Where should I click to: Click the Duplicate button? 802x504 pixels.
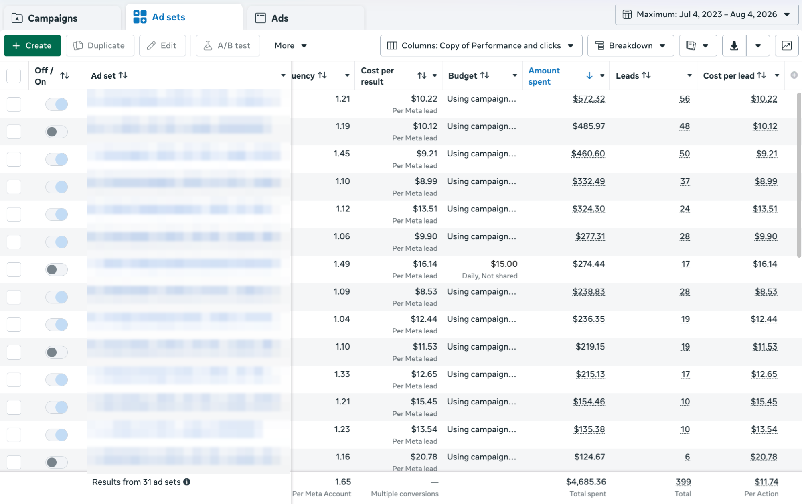point(100,45)
